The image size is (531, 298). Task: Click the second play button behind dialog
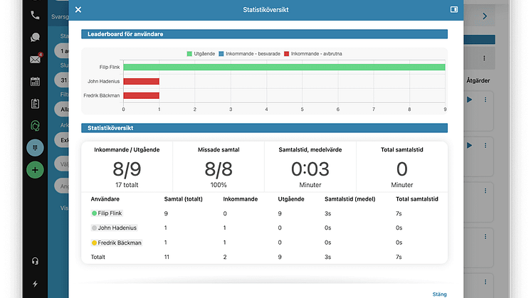pos(469,145)
